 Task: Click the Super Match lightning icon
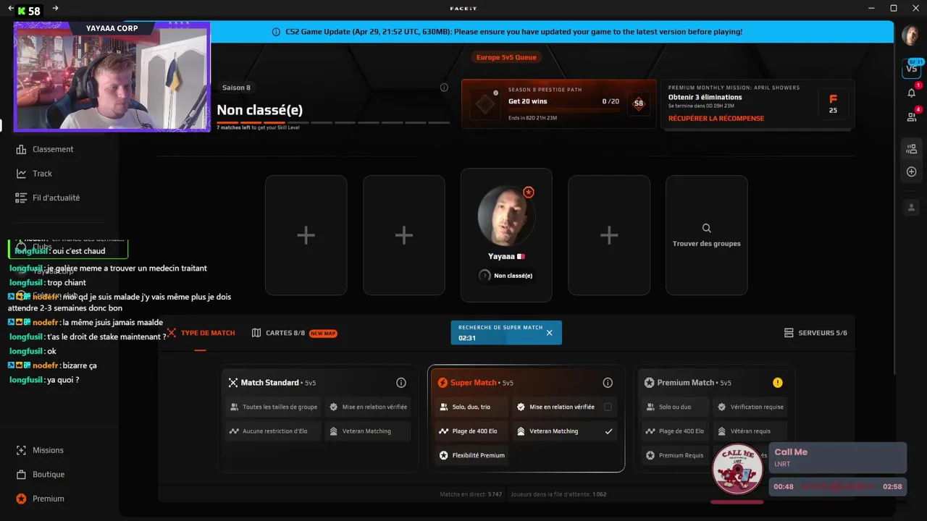[x=442, y=383]
